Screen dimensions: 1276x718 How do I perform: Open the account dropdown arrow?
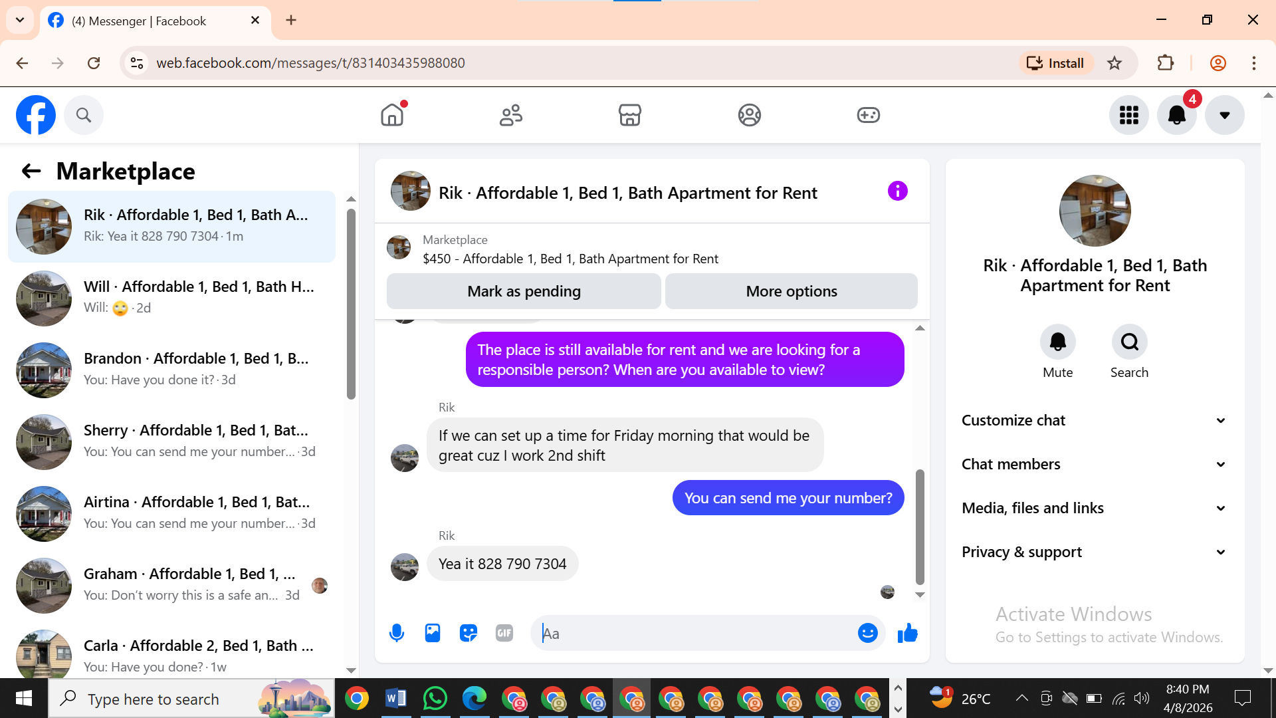(1224, 115)
